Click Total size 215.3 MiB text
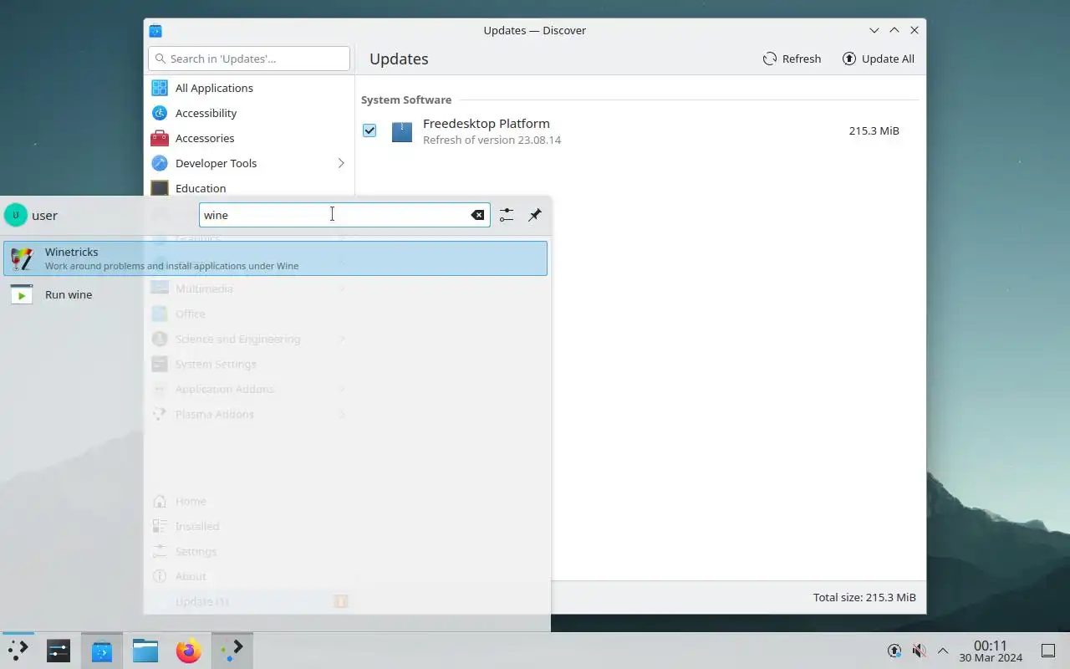This screenshot has height=669, width=1070. click(x=864, y=598)
